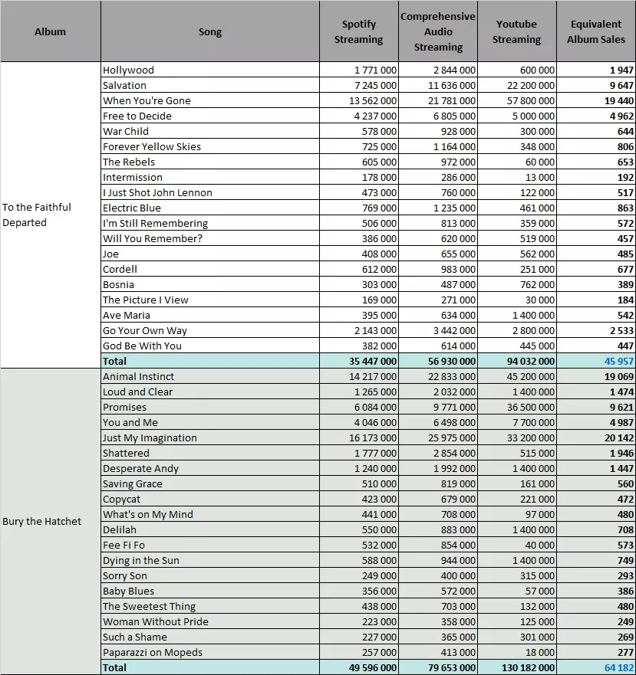Screen dimensions: 636x675
Task: Select the "Loud and Clear" song cell
Action: [x=210, y=392]
